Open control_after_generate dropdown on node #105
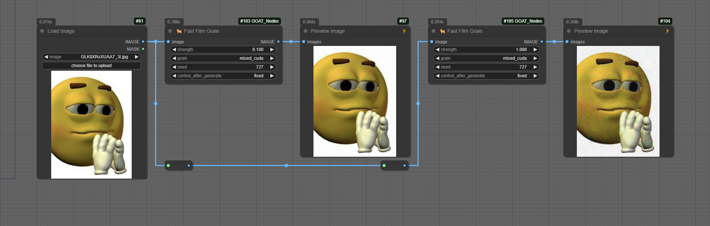710x226 pixels. (x=487, y=76)
